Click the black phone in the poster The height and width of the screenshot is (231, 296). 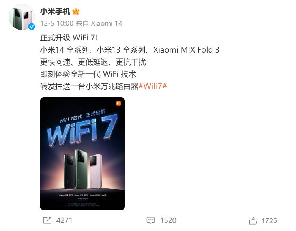click(x=69, y=171)
